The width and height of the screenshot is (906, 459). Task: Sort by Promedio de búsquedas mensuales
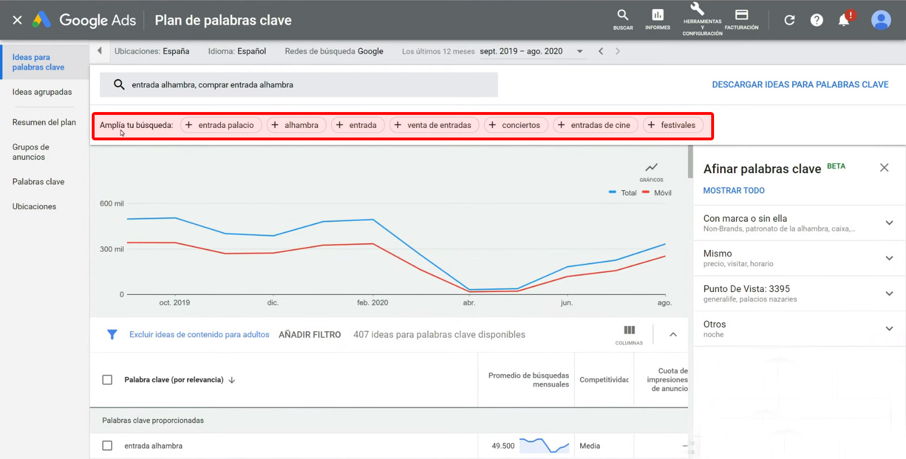click(529, 380)
